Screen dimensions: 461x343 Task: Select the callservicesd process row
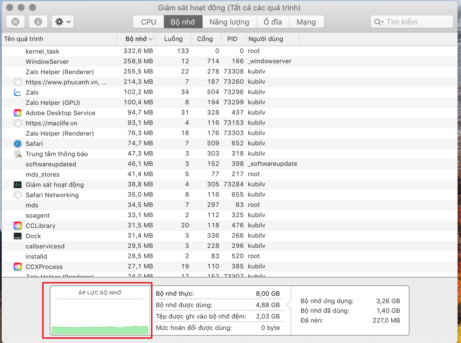pyautogui.click(x=230, y=246)
